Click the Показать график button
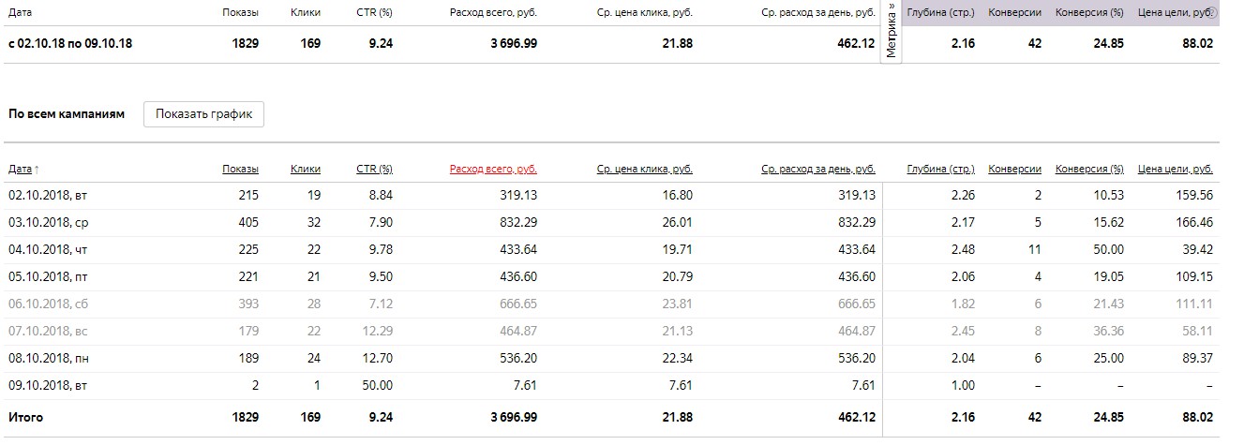This screenshot has width=1244, height=445. pos(203,114)
